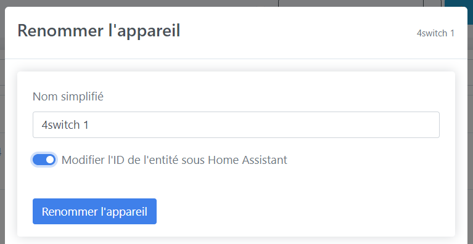Viewport: 473px width, 244px height.
Task: Click the white knob of the blue switch
Action: pyautogui.click(x=50, y=160)
